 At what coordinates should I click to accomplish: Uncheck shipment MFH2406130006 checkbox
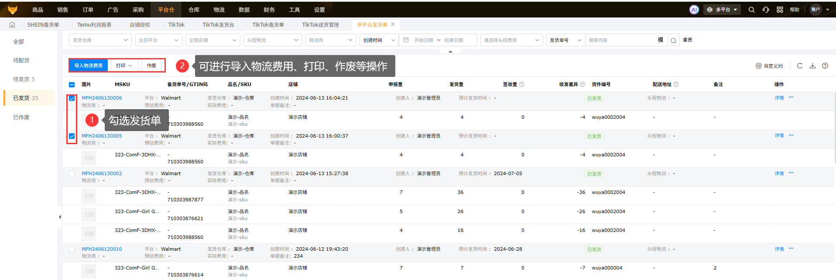(72, 98)
